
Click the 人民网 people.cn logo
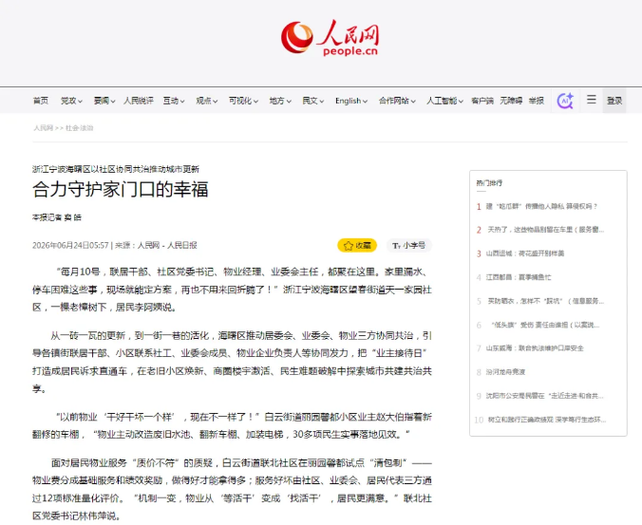pyautogui.click(x=330, y=37)
